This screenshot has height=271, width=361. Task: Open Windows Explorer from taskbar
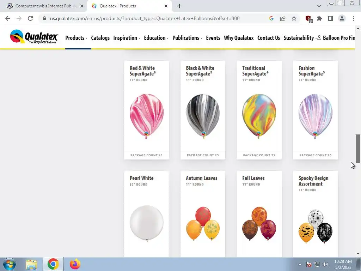[x=31, y=264]
